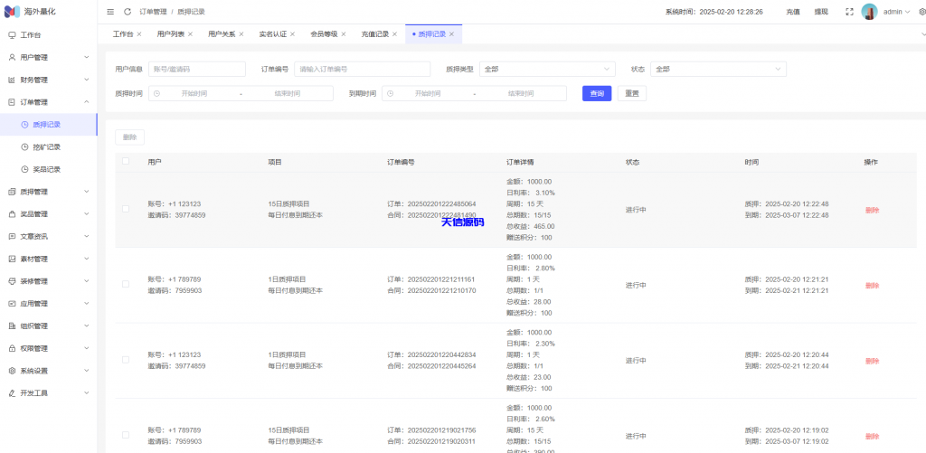926x453 pixels.
Task: Delete the order 202502201221211161 row
Action: click(872, 285)
